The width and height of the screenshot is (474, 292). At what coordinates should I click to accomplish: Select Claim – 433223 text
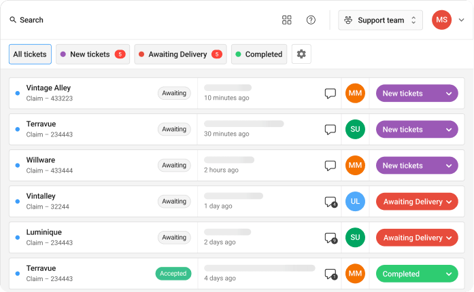49,98
